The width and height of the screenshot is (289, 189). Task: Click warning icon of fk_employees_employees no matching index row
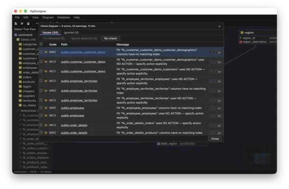pyautogui.click(x=46, y=108)
